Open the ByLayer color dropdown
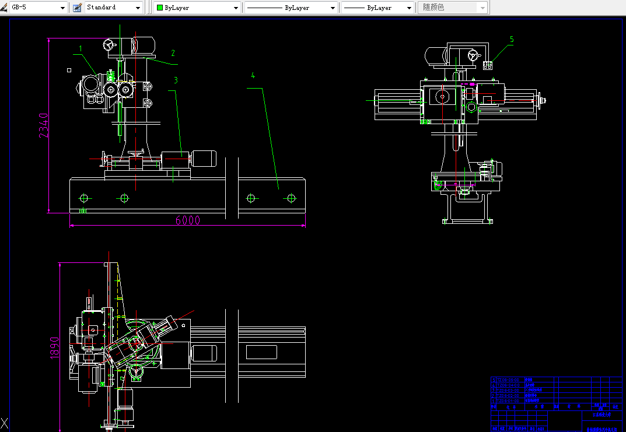The height and width of the screenshot is (432, 626). 197,8
